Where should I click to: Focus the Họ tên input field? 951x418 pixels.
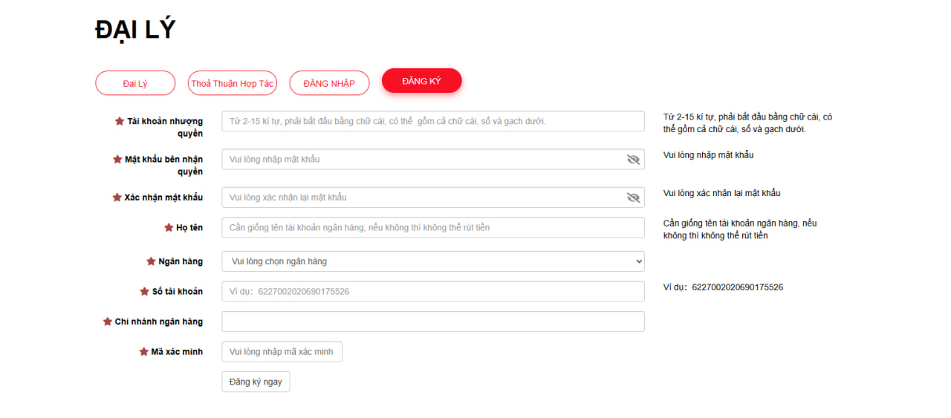click(433, 227)
